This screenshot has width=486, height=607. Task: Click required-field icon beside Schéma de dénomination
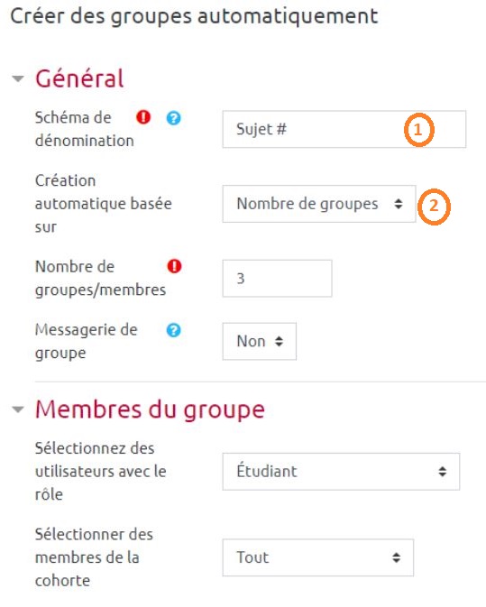143,117
